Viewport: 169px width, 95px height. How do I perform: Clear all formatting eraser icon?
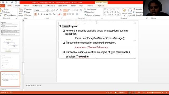(61, 10)
